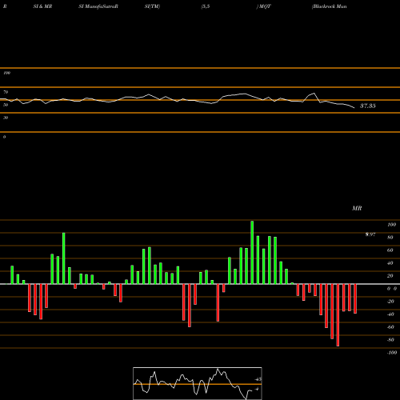Click the header text SI MunafaSutraR
This screenshot has height=400, width=400.
pos(98,6)
